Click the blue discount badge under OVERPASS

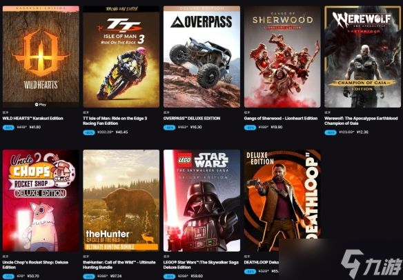169,128
